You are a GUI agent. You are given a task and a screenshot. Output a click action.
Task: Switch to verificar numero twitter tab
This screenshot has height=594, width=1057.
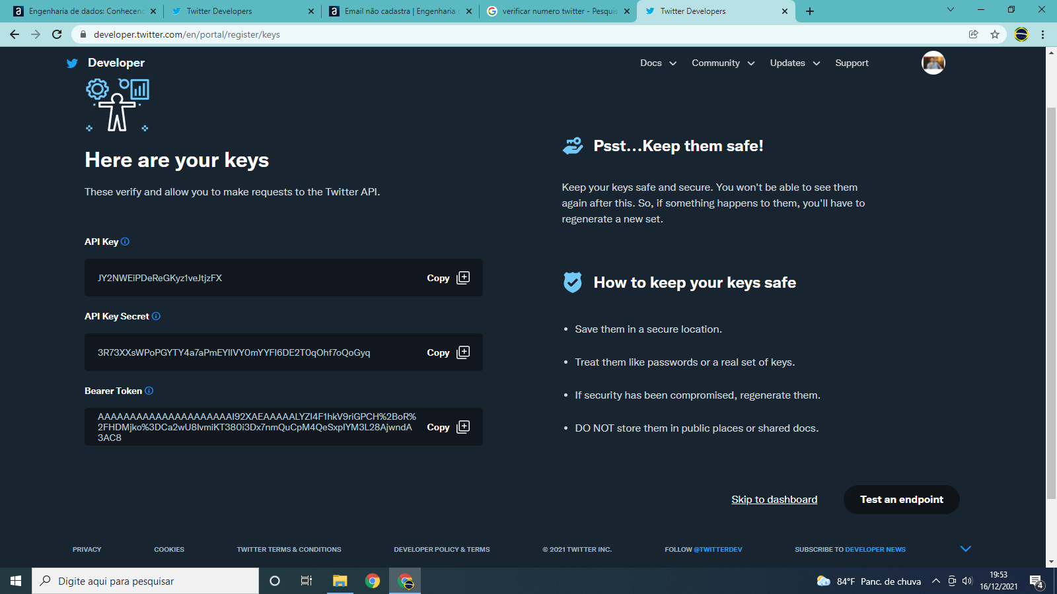[x=558, y=11]
